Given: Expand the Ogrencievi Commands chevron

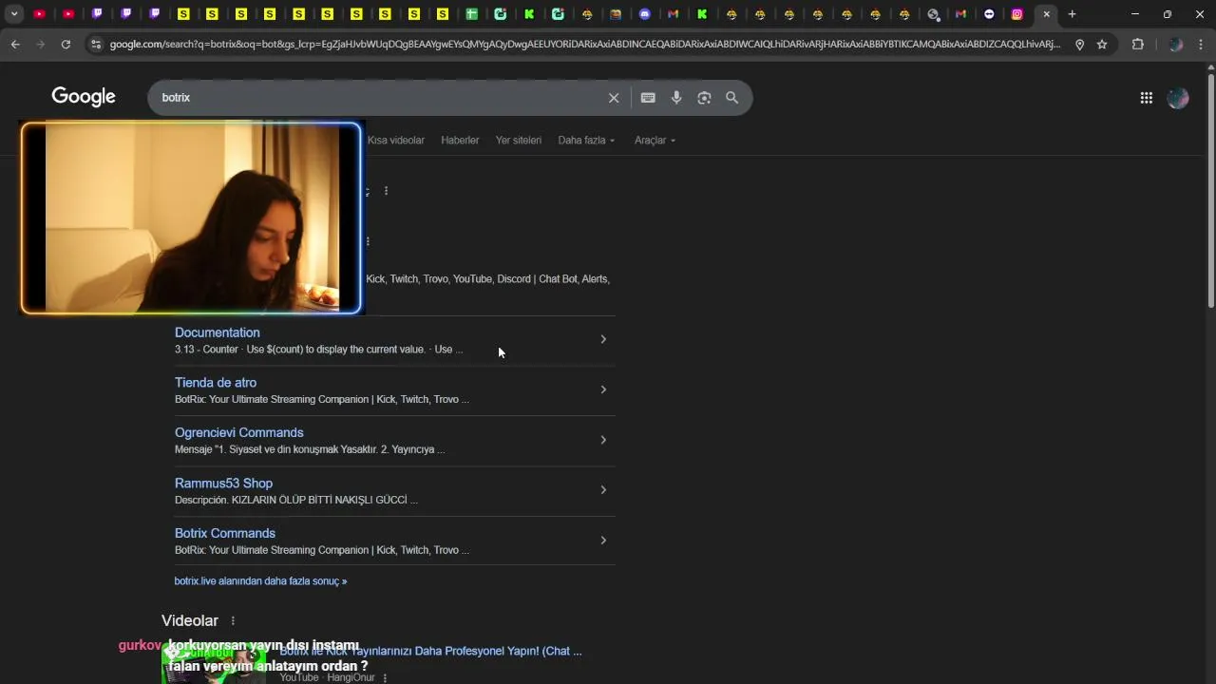Looking at the screenshot, I should pos(603,440).
